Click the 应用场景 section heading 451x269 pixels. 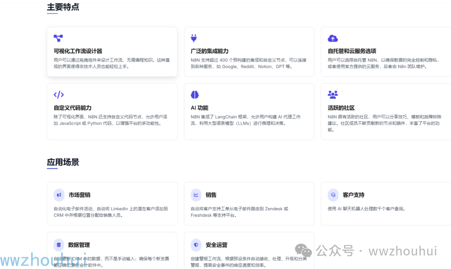[63, 162]
